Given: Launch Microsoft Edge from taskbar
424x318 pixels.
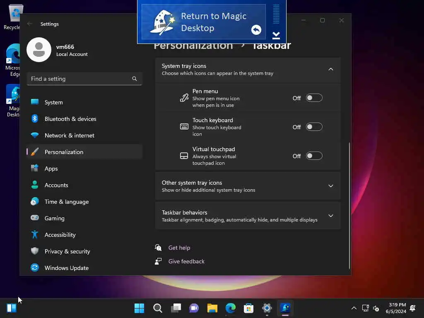Looking at the screenshot, I should 230,308.
